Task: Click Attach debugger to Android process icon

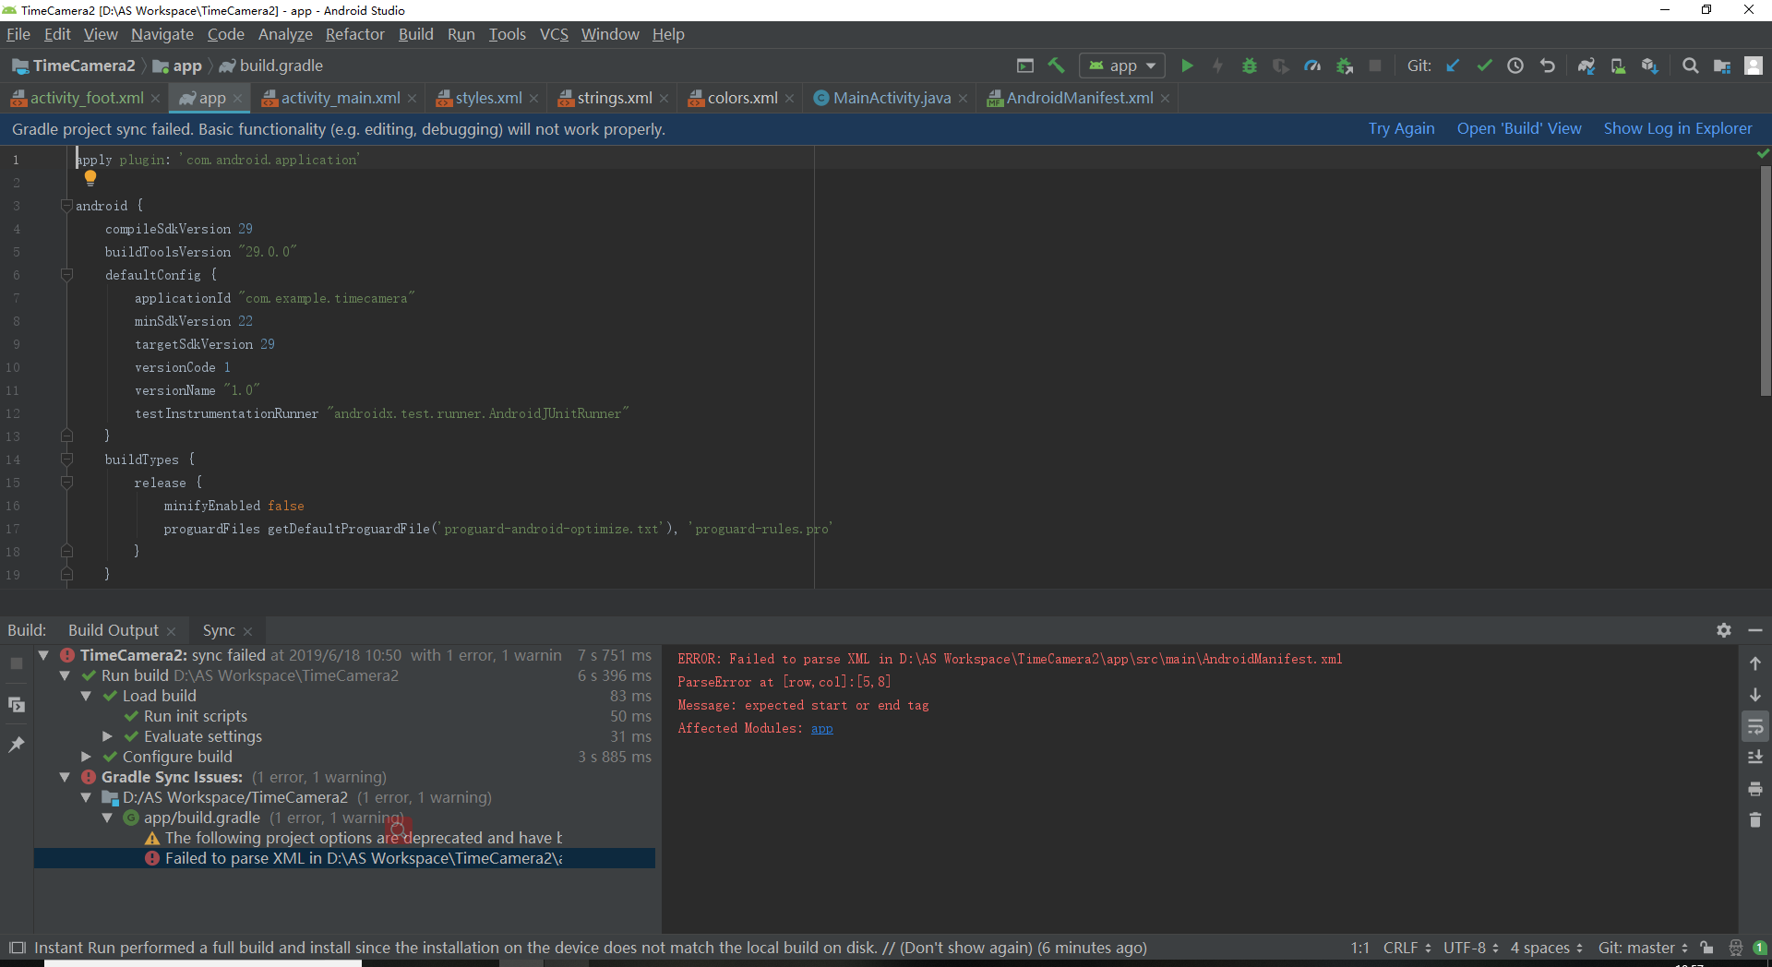Action: (1345, 66)
